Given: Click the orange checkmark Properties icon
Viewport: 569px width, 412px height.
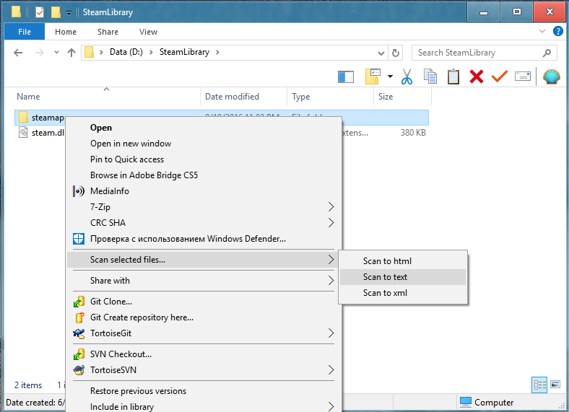Looking at the screenshot, I should pyautogui.click(x=500, y=76).
